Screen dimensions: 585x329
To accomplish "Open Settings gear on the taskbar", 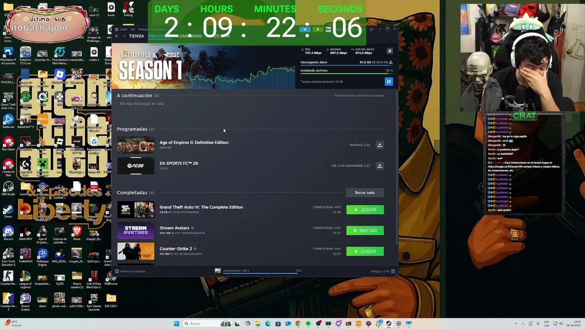I will coord(399,324).
